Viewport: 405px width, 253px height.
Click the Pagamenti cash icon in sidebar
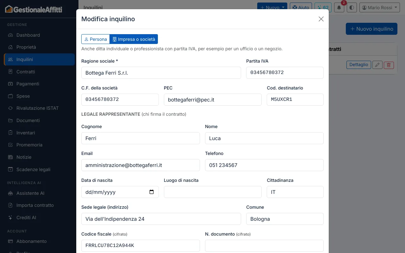point(10,84)
